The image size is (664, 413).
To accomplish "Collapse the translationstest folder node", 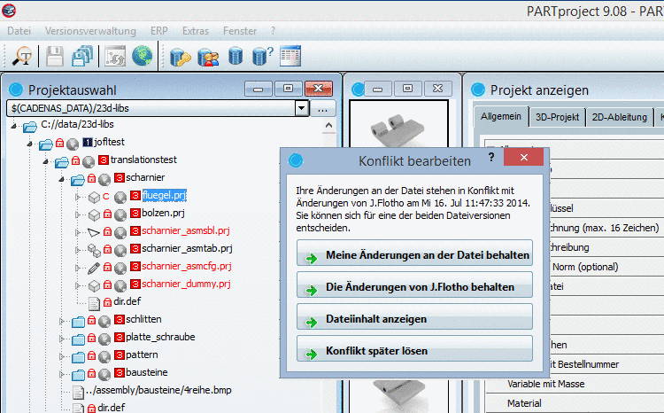I will point(46,161).
